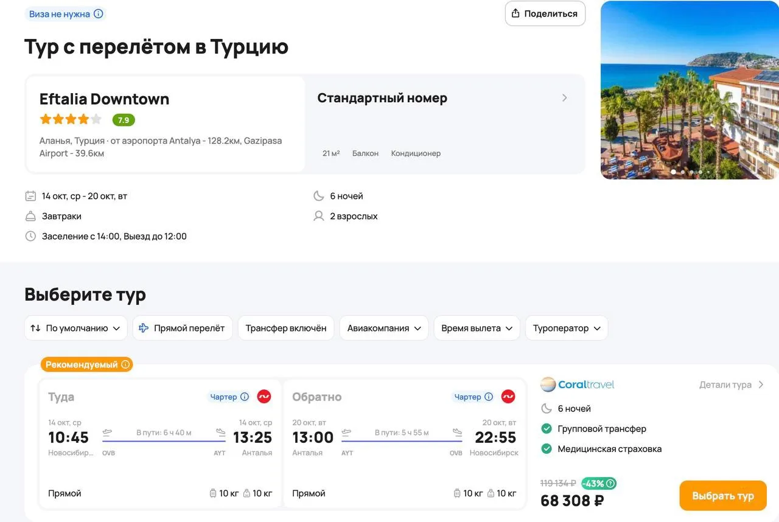Click the calendar icon beside '14 окт, ср - 20 окт, вт'
The width and height of the screenshot is (779, 522).
(x=30, y=196)
